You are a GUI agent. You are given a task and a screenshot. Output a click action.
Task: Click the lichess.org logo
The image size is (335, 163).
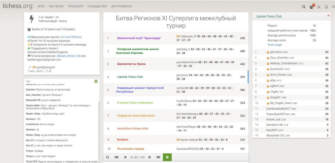click(x=18, y=6)
